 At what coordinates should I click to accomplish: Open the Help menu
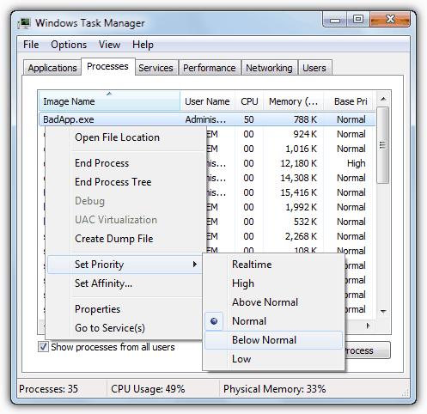[143, 45]
